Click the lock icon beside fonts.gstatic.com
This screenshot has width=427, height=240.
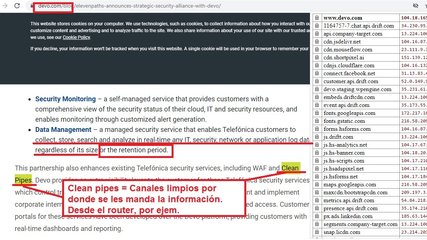(x=317, y=121)
